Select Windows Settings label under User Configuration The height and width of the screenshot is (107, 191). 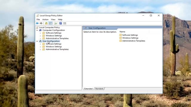[x=54, y=47]
